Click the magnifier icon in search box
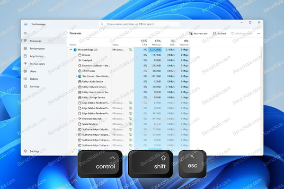 (x=102, y=24)
